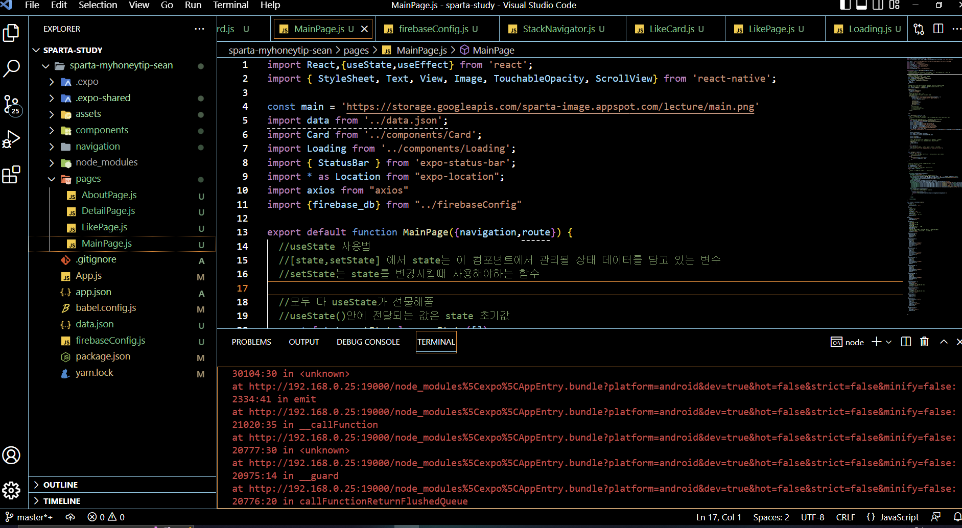
Task: Open editor more actions ellipsis
Action: click(x=956, y=29)
